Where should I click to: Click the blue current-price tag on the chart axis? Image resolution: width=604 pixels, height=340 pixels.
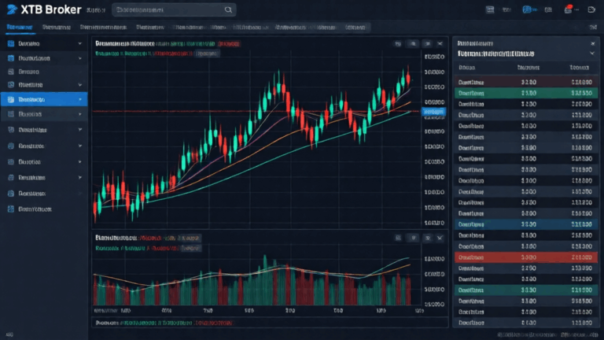click(434, 112)
